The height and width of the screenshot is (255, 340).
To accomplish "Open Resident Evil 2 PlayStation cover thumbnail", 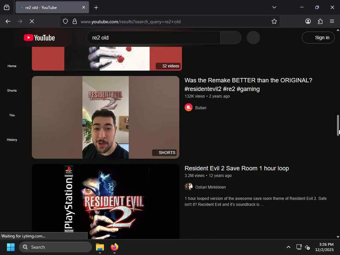I will pyautogui.click(x=106, y=202).
